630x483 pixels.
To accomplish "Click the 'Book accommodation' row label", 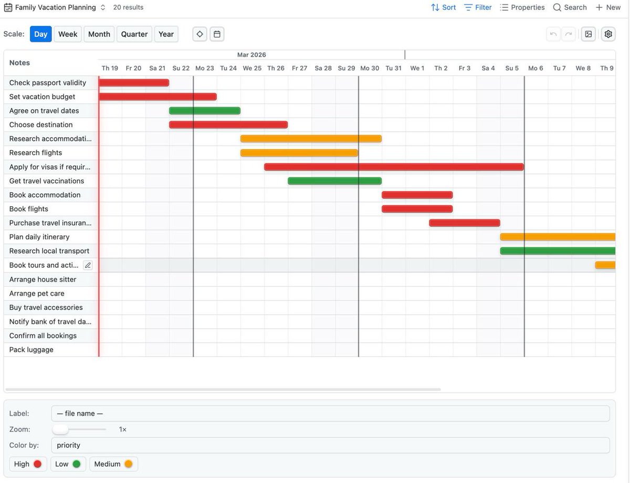I will [x=45, y=195].
